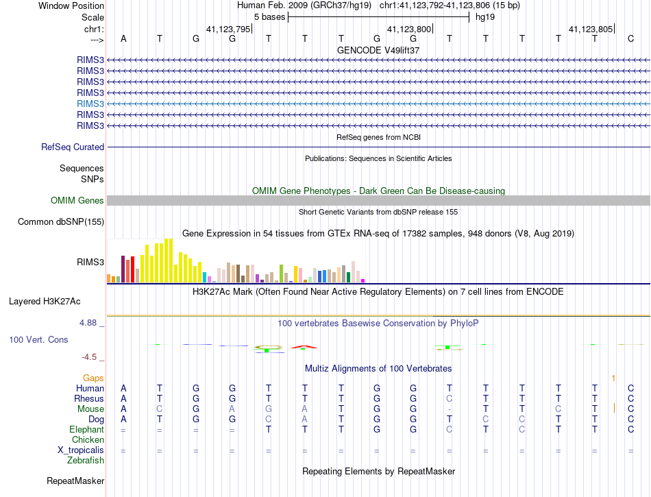Click the Rhesus species label
Screen dimensions: 651x497
[x=89, y=398]
